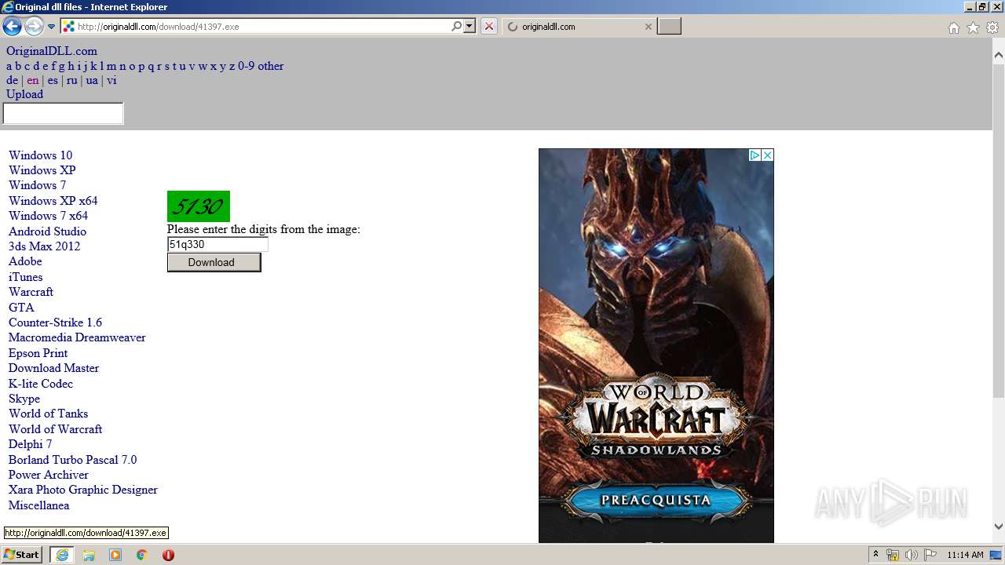Click the Download button
The image size is (1005, 565).
click(214, 262)
